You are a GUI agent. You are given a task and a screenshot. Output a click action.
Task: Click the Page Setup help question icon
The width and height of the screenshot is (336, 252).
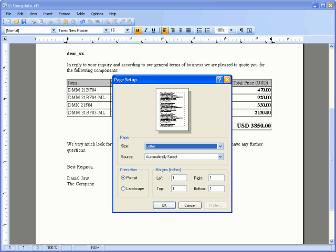pyautogui.click(x=219, y=80)
